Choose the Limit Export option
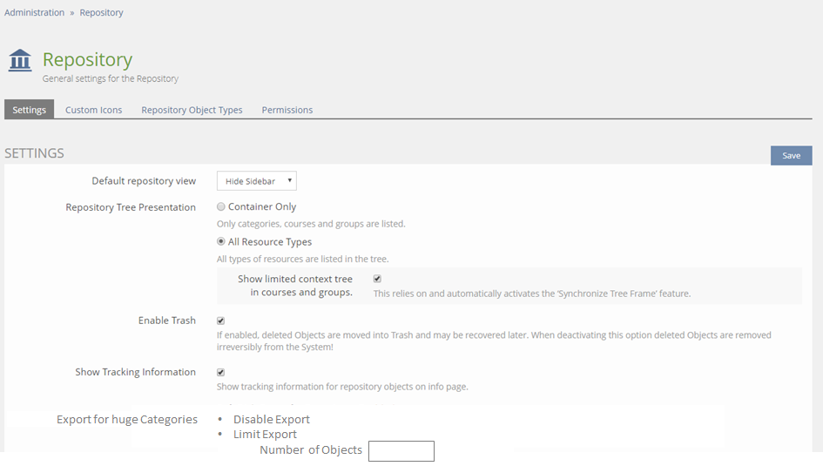The width and height of the screenshot is (823, 466). [265, 435]
